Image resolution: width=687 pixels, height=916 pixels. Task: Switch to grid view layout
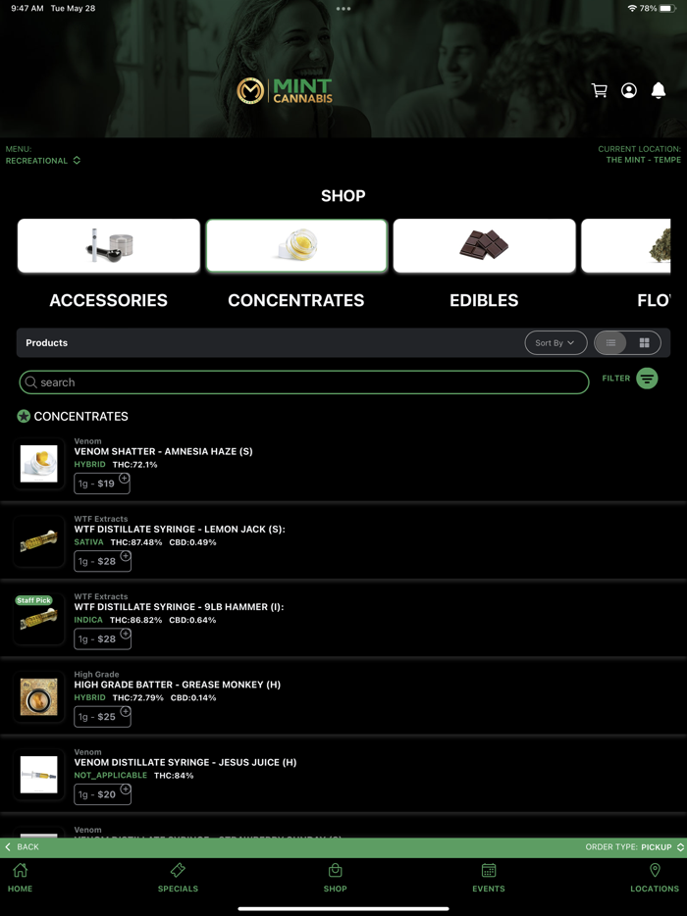pyautogui.click(x=645, y=343)
